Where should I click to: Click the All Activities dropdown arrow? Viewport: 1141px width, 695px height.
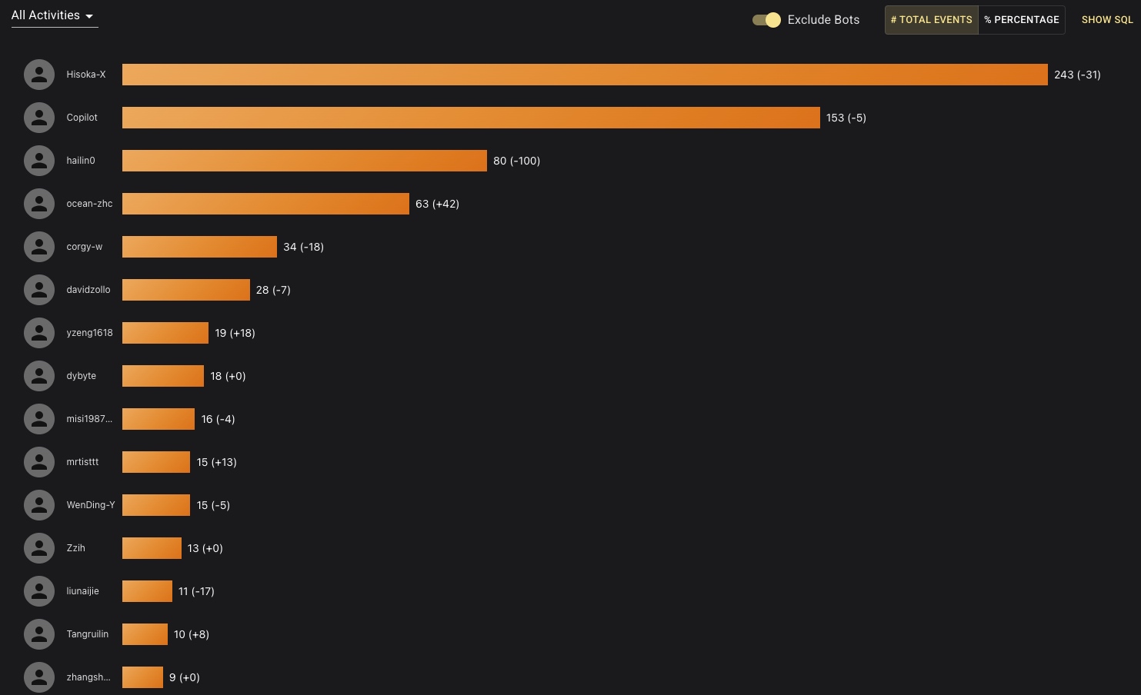pyautogui.click(x=89, y=16)
